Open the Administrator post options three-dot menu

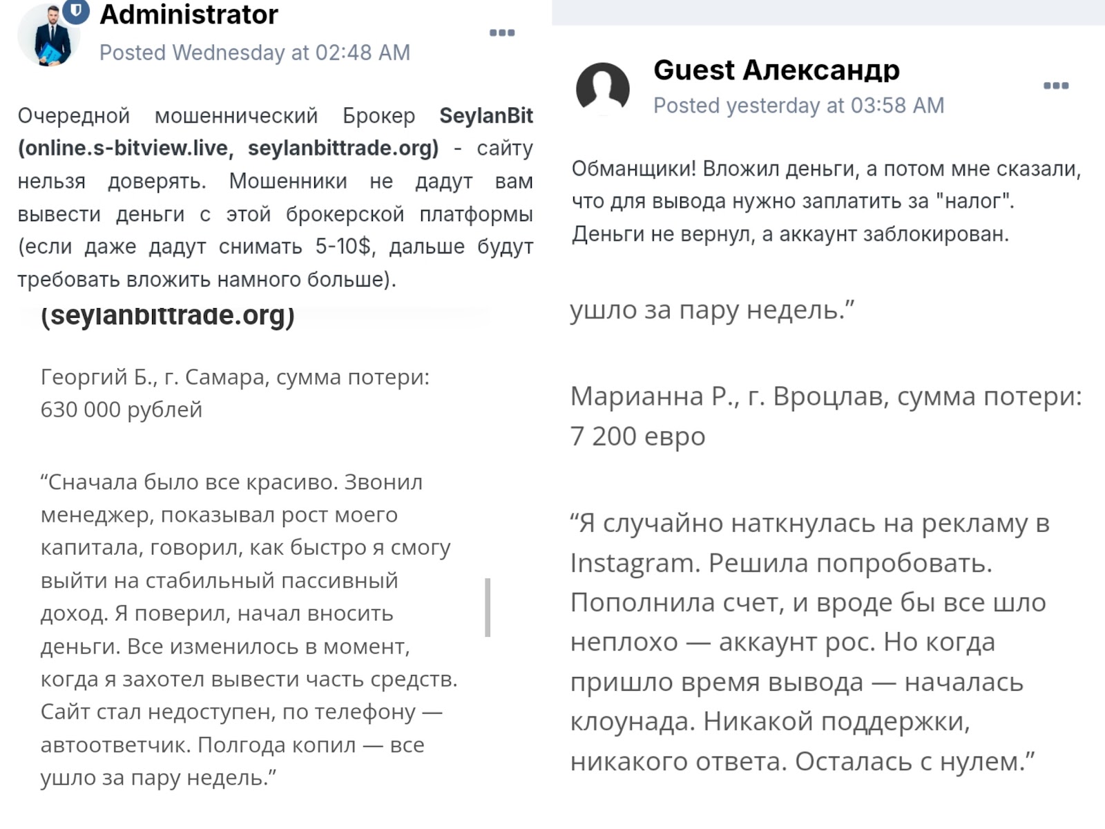click(502, 32)
